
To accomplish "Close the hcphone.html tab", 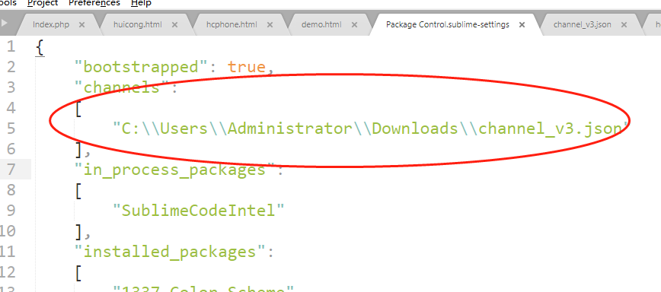I will [270, 25].
